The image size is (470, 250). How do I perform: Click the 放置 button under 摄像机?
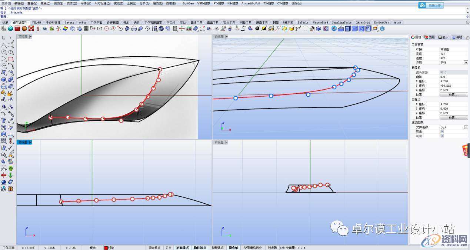coord(451,94)
